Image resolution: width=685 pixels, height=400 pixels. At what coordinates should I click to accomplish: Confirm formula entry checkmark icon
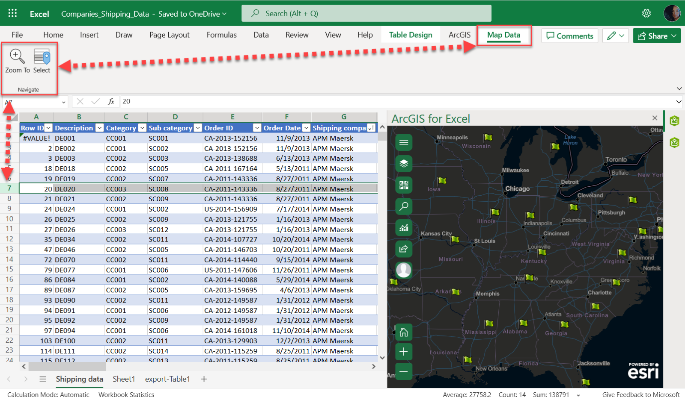click(x=95, y=101)
